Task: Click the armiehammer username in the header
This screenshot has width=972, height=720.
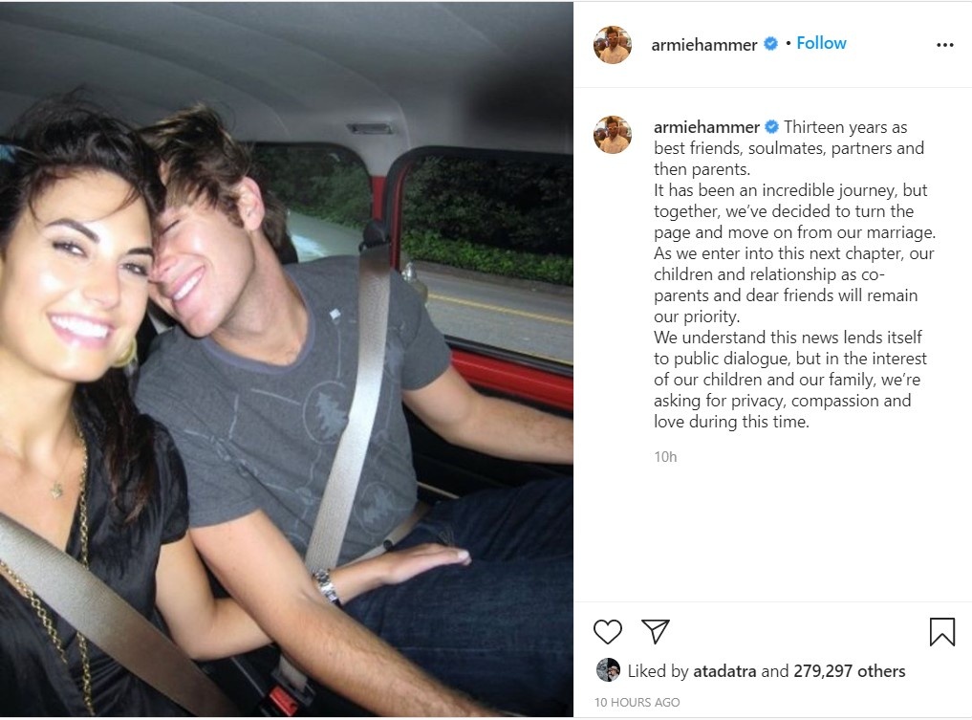Action: coord(703,45)
